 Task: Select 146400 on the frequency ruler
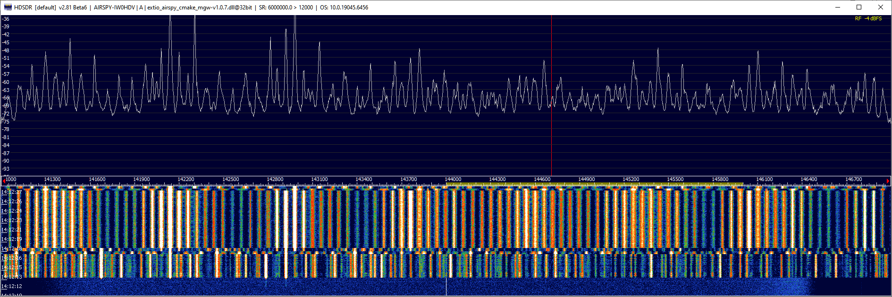[x=808, y=180]
